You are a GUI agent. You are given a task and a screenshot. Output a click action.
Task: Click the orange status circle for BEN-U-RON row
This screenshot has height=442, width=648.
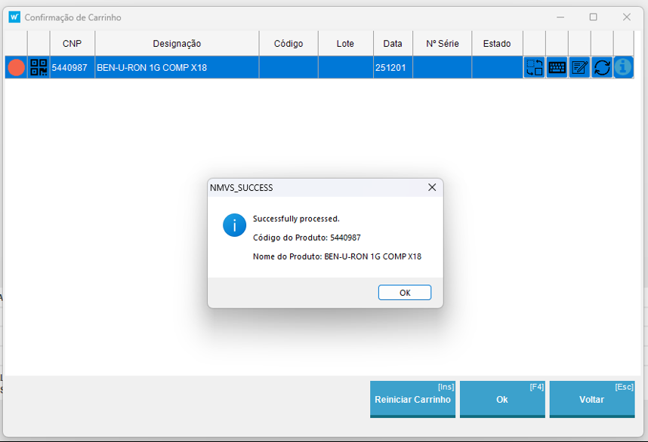click(x=16, y=67)
